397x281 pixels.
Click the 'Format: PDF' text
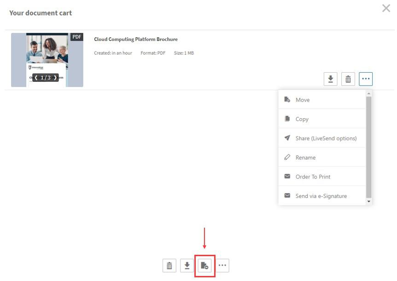(x=153, y=53)
